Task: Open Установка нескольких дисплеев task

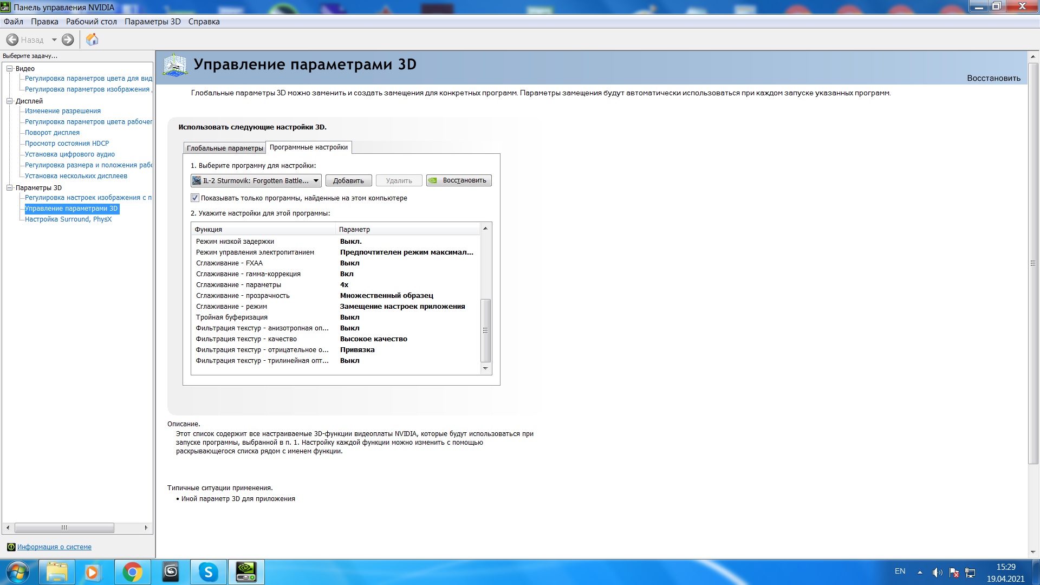Action: pos(76,176)
